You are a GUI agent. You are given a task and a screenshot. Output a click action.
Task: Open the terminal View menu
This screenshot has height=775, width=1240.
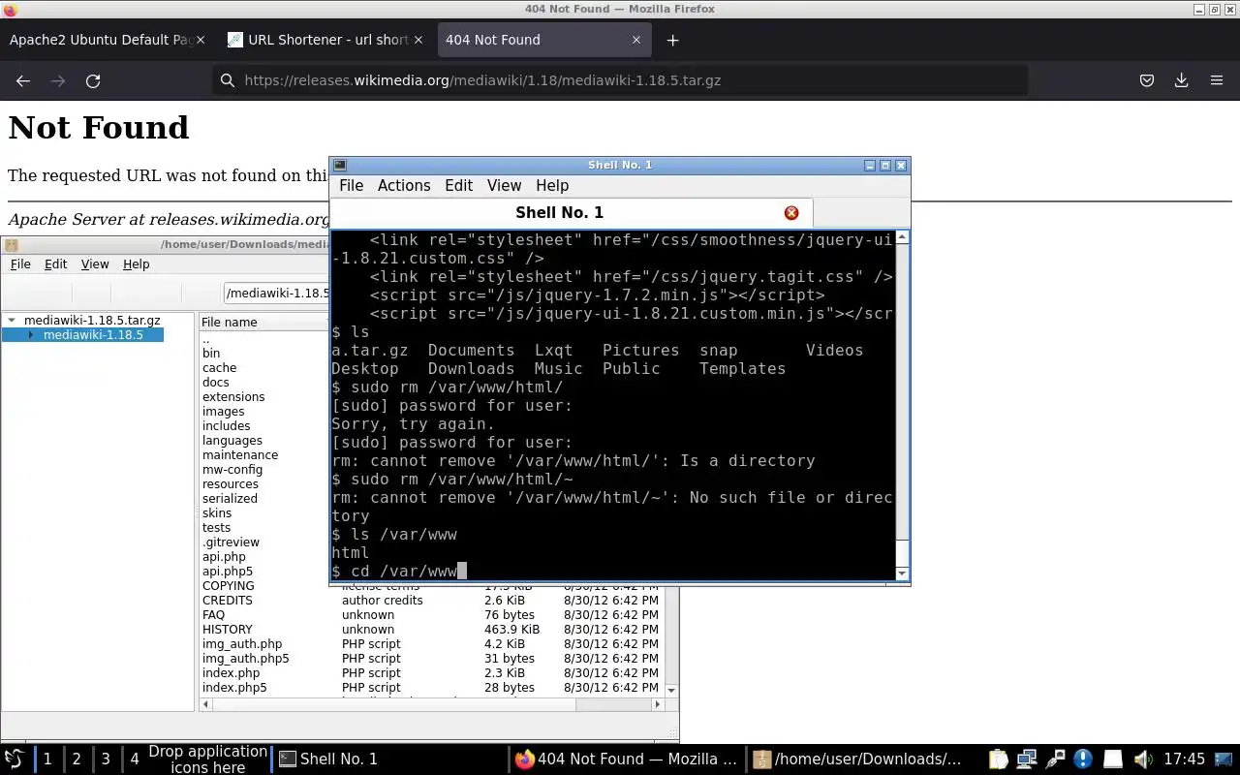pyautogui.click(x=504, y=186)
